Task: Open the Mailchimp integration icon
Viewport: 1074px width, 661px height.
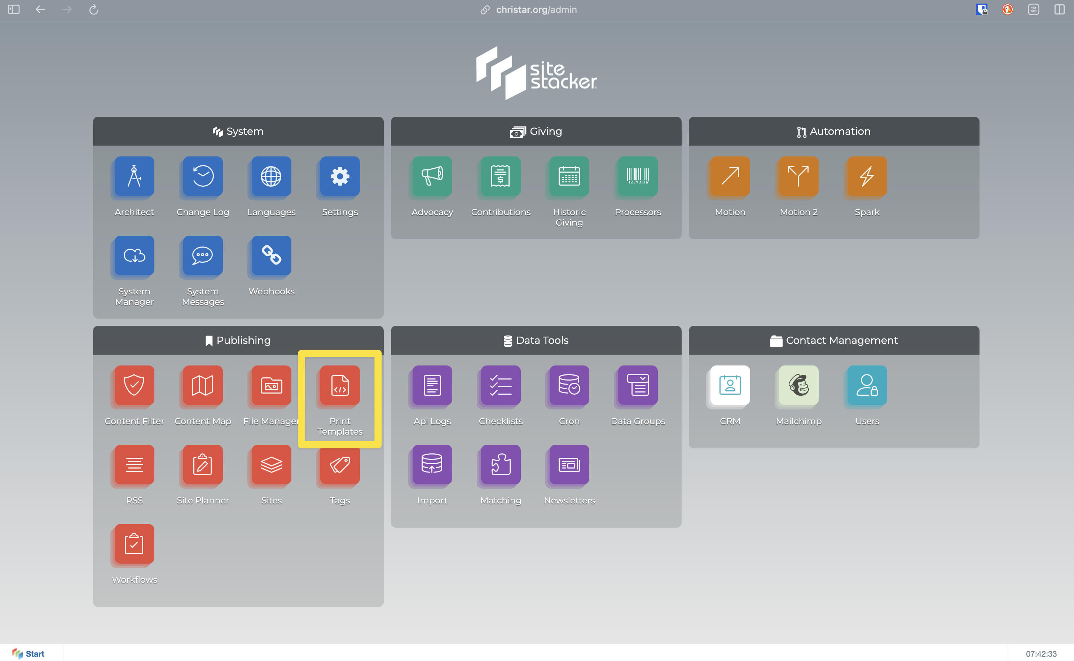Action: coord(798,386)
